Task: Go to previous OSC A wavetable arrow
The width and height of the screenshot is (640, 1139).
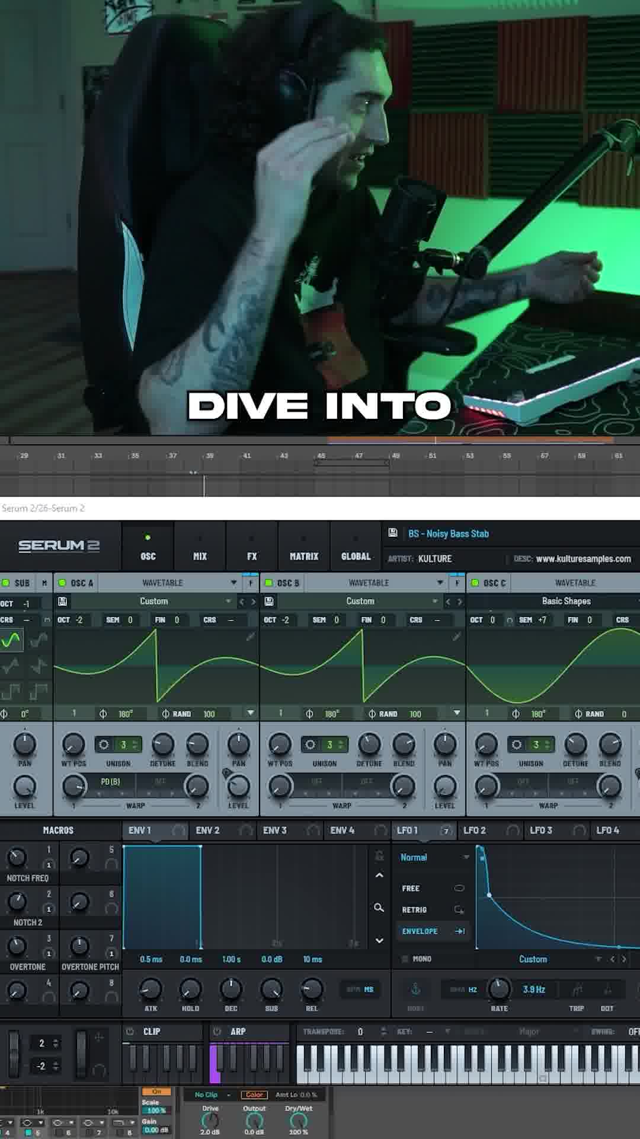Action: point(242,602)
